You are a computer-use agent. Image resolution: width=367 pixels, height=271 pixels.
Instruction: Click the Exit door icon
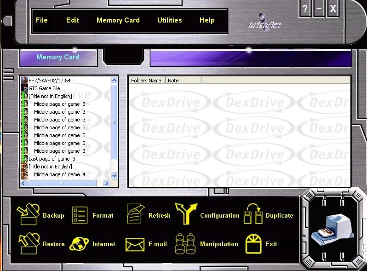coord(253,244)
